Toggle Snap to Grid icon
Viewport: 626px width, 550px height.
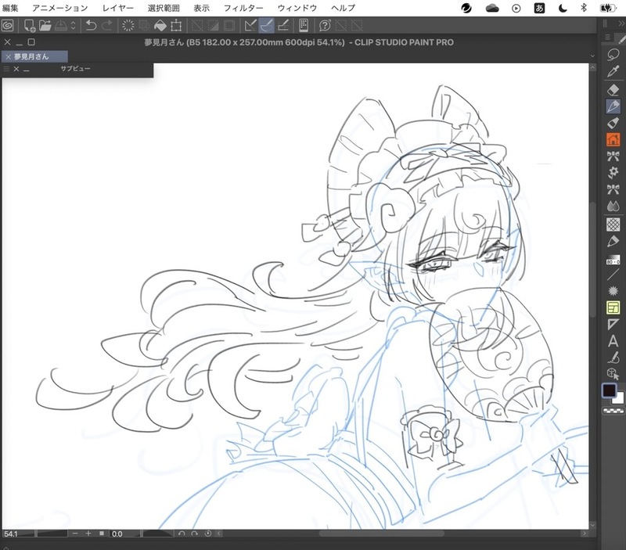tap(282, 26)
